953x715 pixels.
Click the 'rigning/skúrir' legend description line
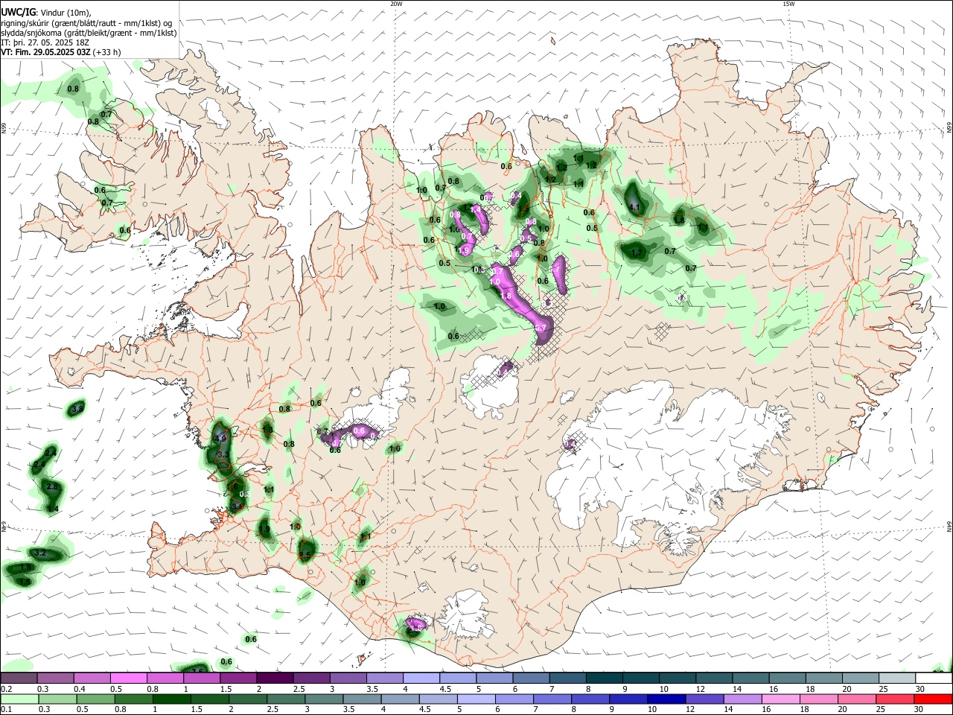tap(88, 22)
